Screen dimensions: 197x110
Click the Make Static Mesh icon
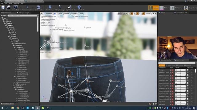79,8
